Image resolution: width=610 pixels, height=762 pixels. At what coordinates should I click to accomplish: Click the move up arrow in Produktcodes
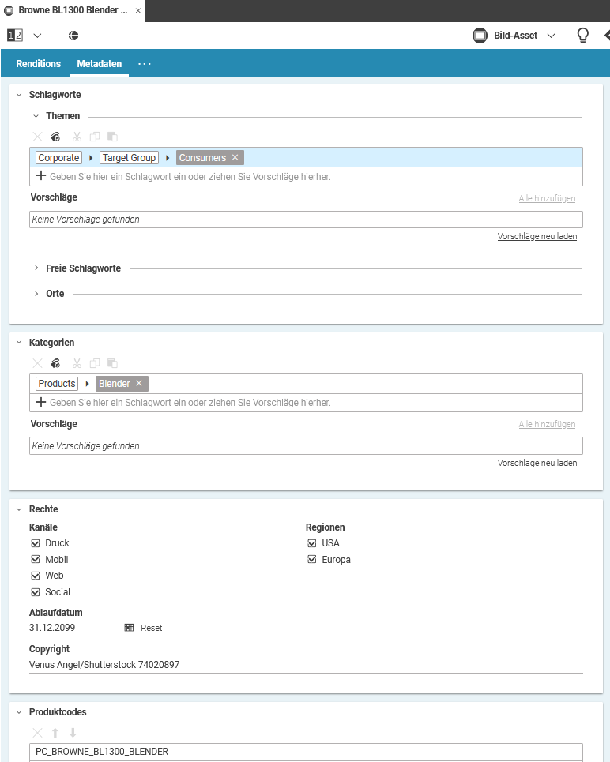55,733
